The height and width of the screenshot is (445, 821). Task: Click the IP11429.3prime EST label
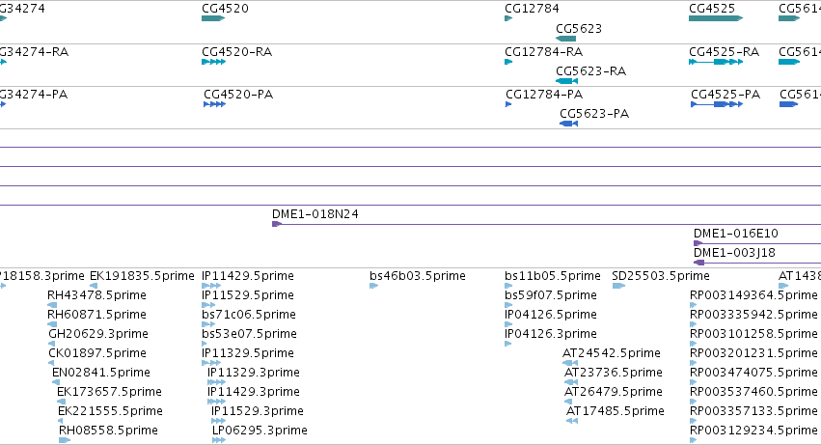tap(254, 392)
